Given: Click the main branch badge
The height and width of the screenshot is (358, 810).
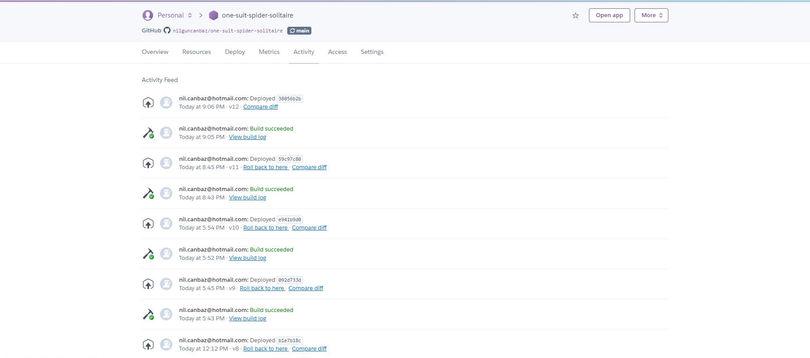Looking at the screenshot, I should [x=300, y=31].
